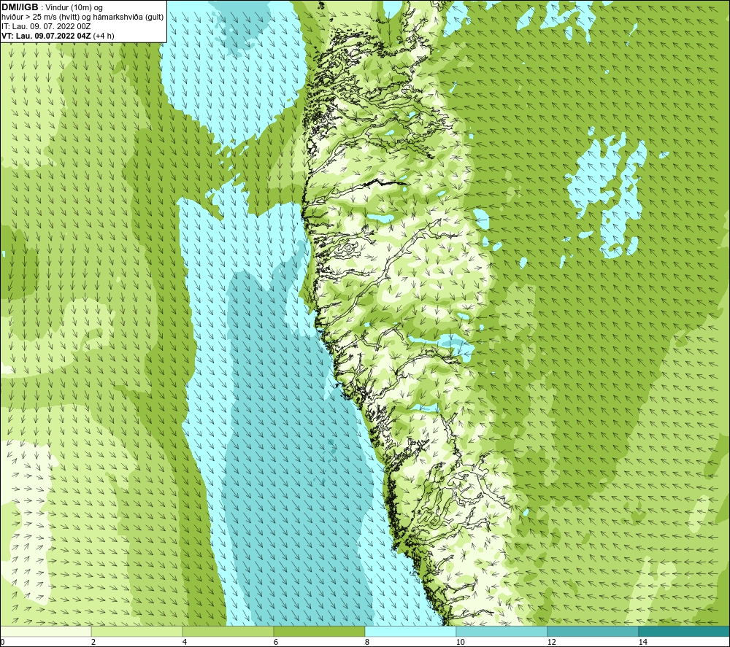The image size is (730, 647).
Task: Click the above-14 m/s dark teal swatch
Action: click(684, 631)
